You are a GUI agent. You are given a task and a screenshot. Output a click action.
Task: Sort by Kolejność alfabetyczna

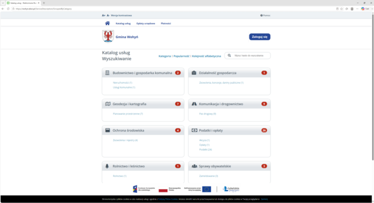point(207,56)
